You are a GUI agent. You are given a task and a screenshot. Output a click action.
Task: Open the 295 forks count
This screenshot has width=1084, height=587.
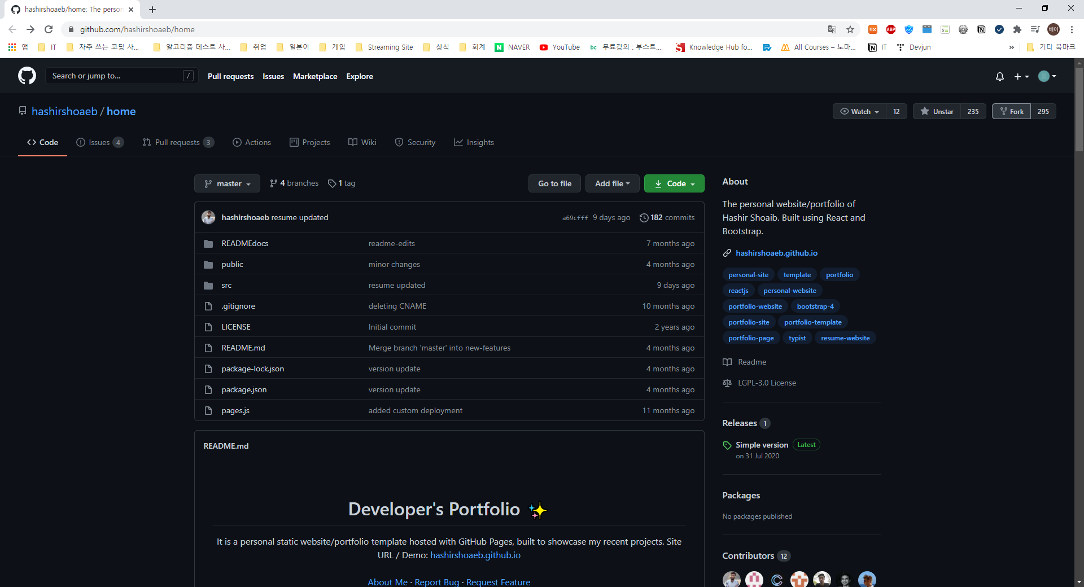(x=1043, y=112)
